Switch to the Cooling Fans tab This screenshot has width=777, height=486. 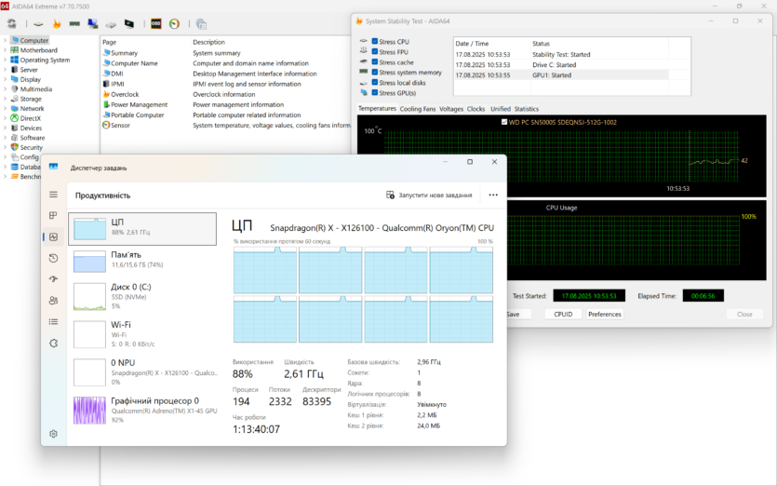418,109
